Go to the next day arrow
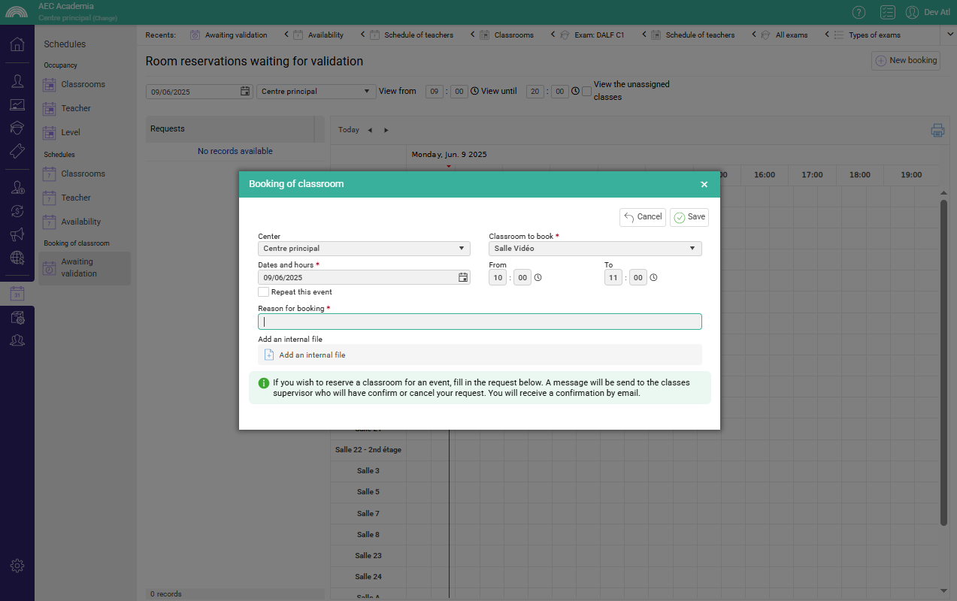This screenshot has height=601, width=957. point(386,130)
